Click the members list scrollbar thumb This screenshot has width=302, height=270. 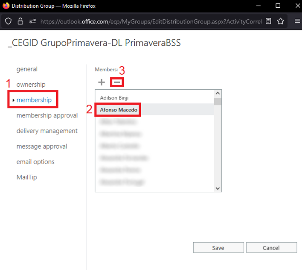(218, 101)
